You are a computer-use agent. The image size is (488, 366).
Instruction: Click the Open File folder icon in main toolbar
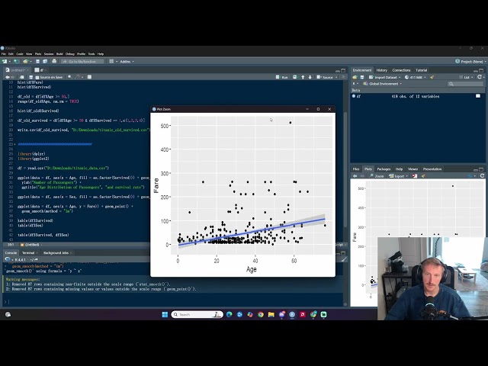(x=25, y=61)
